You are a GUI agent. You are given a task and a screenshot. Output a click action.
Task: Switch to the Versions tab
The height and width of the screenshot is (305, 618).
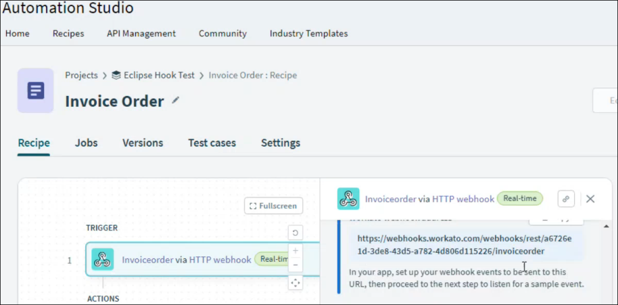click(143, 143)
